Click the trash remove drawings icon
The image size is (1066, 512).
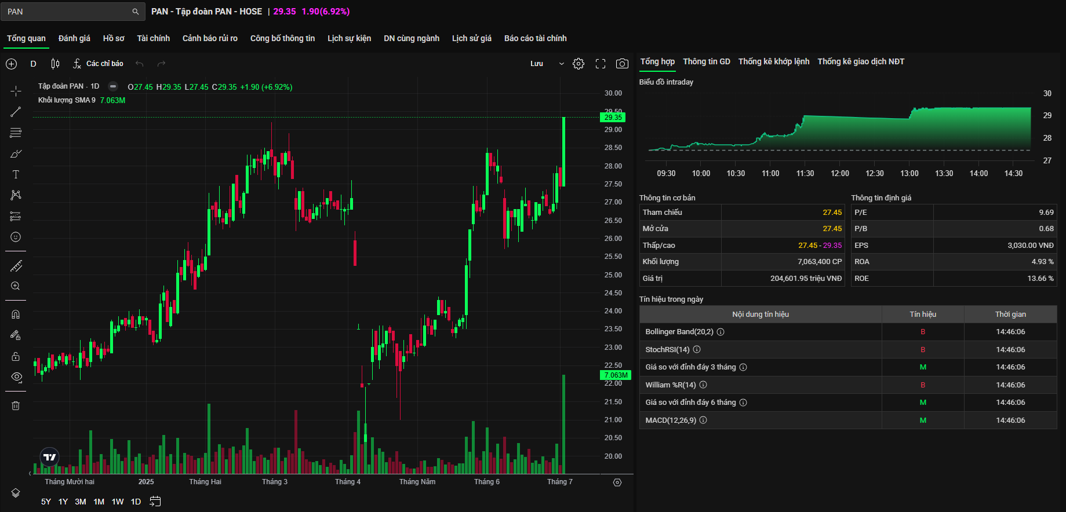click(16, 405)
